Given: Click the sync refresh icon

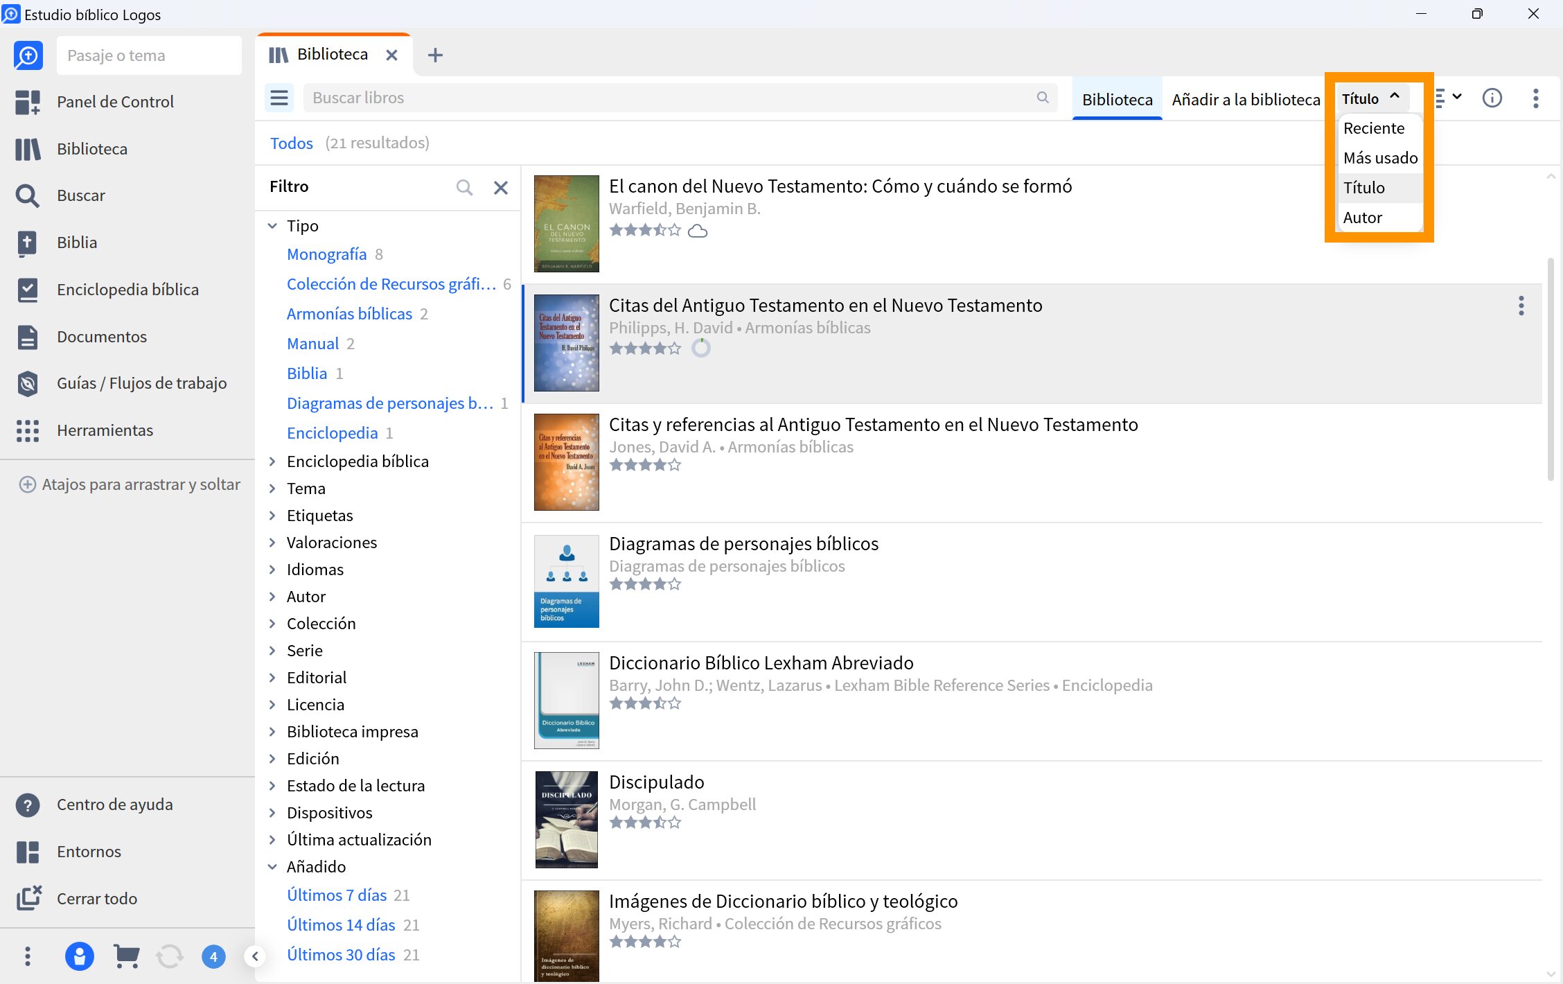Looking at the screenshot, I should click(170, 957).
